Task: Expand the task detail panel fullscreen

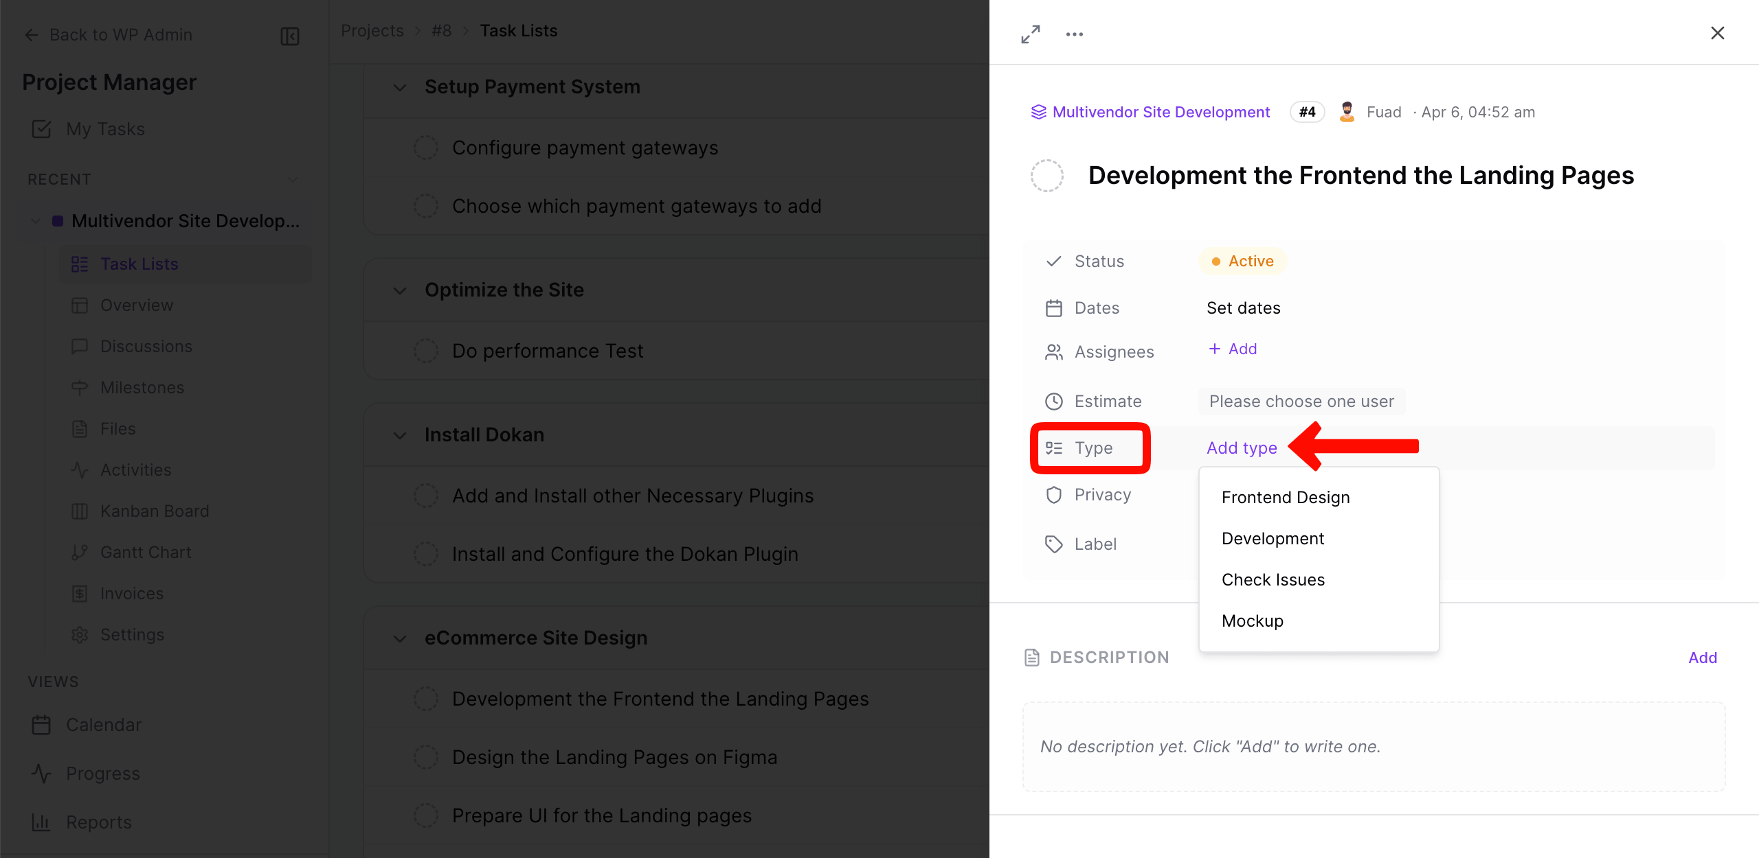Action: coord(1030,33)
